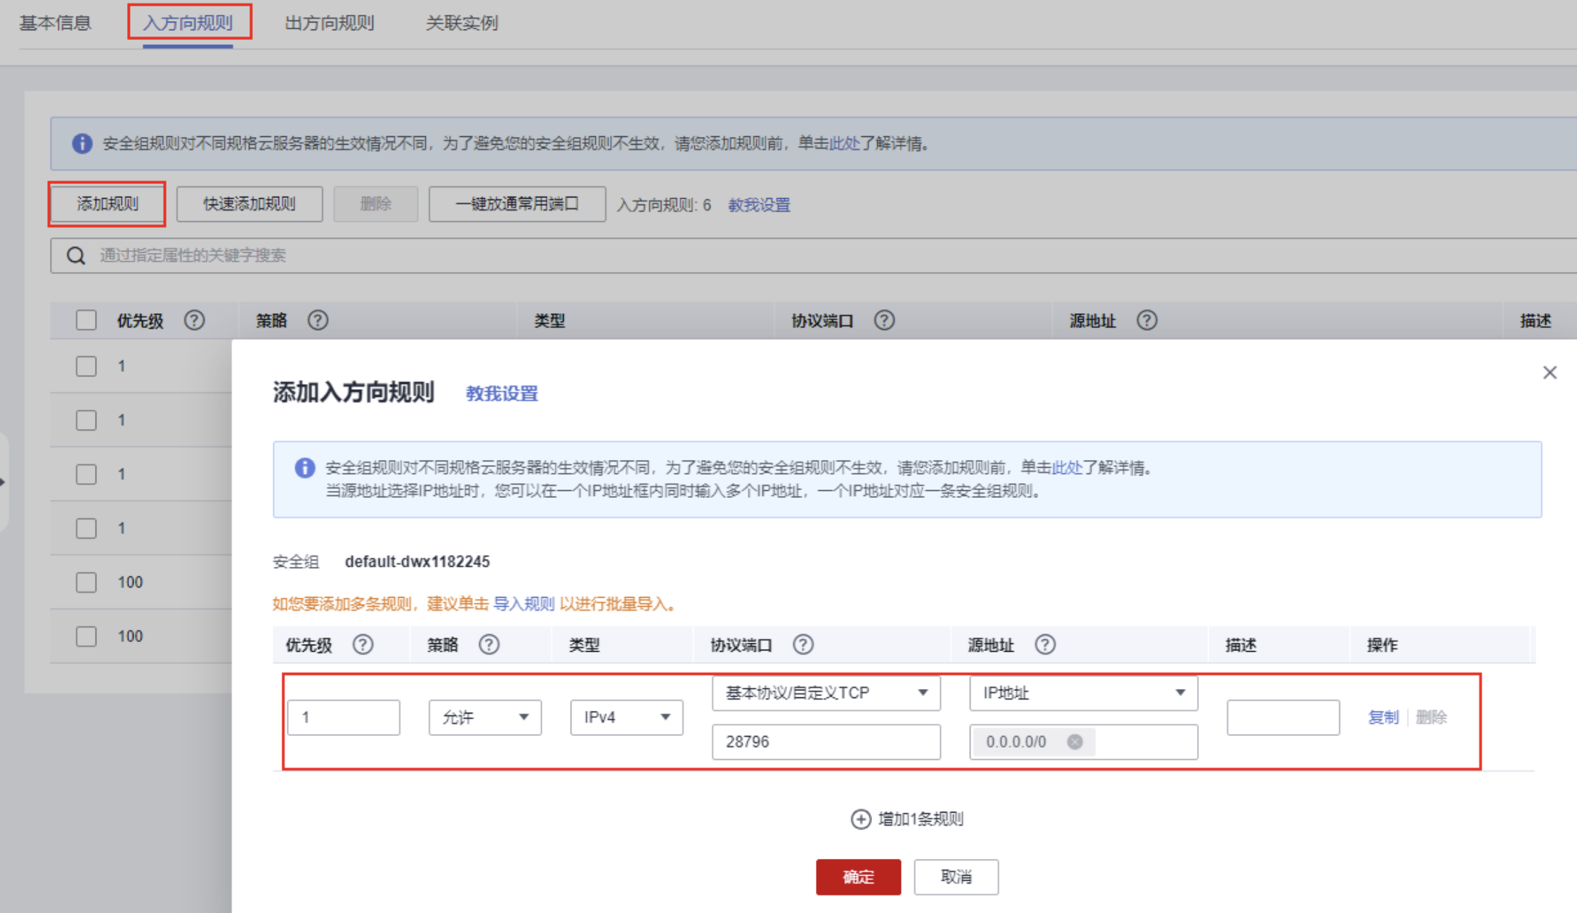Open the 基本协议/自定义TCP protocol dropdown
Screen dimensions: 1577x913
coord(826,693)
